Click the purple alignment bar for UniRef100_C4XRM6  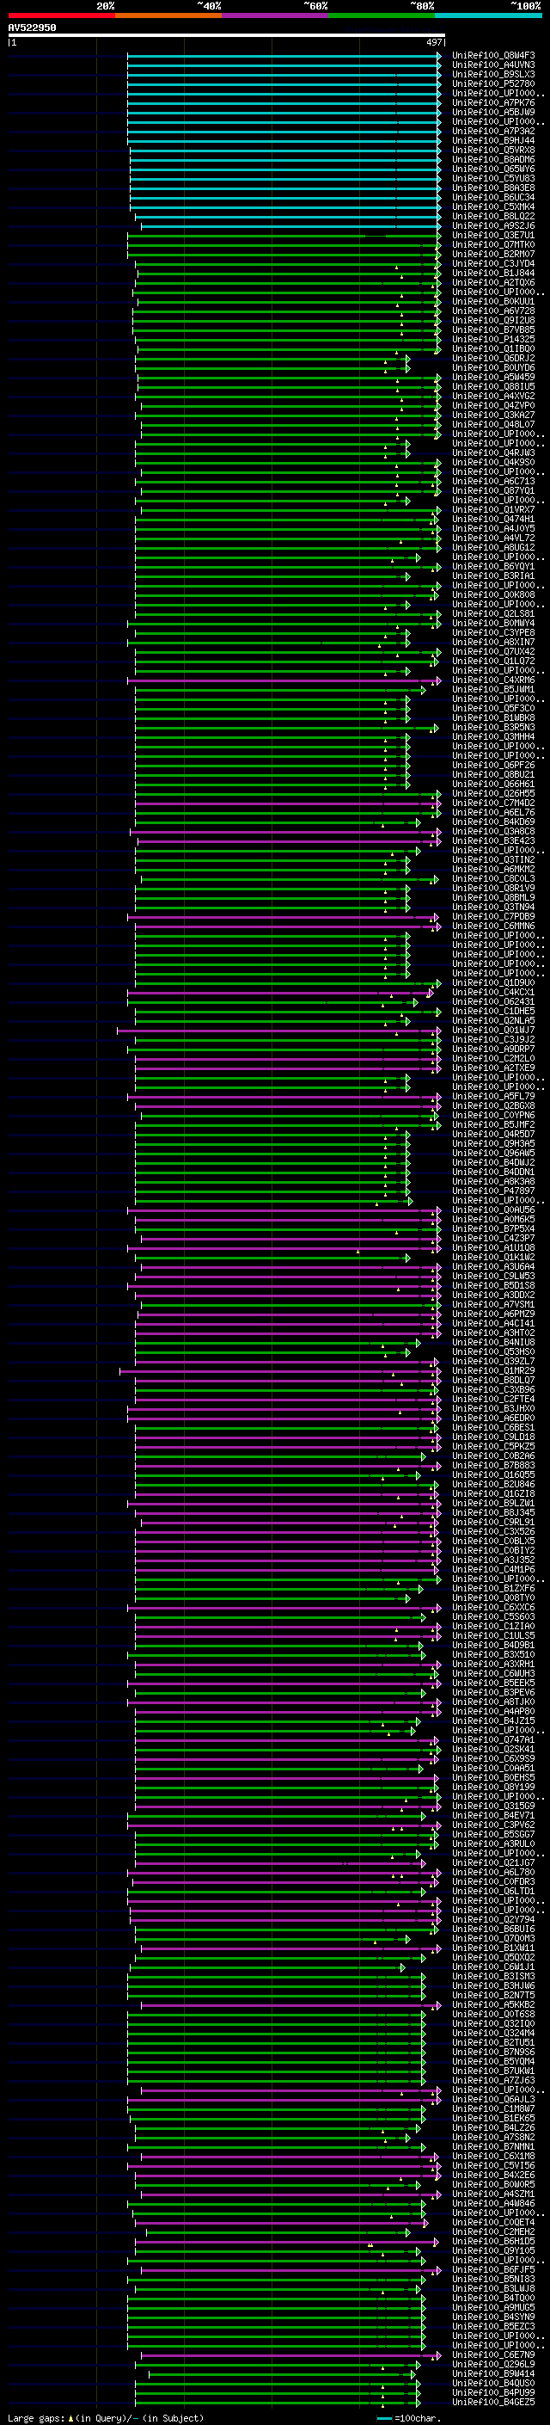tap(284, 680)
